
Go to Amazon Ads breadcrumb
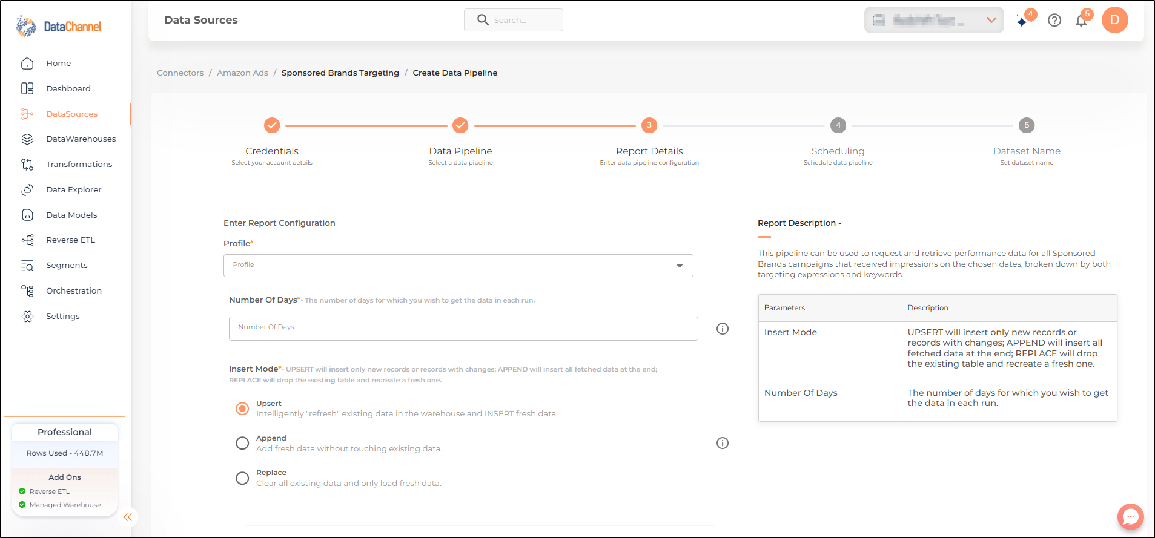pos(242,73)
